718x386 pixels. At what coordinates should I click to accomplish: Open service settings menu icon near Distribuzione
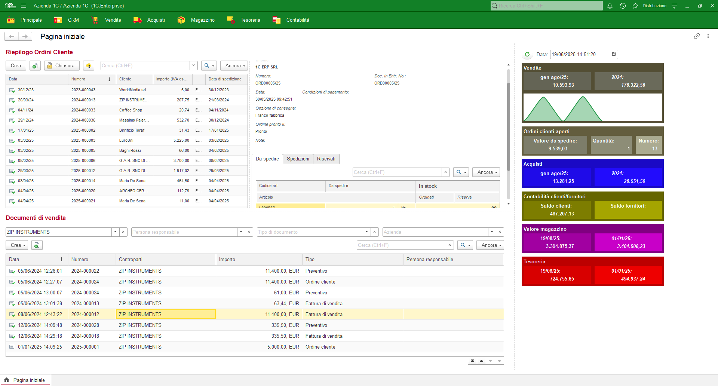(x=674, y=6)
